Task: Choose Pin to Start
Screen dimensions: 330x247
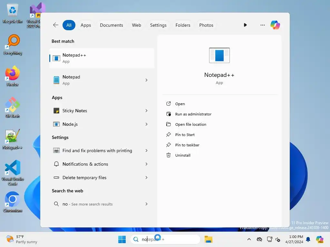Action: [185, 135]
